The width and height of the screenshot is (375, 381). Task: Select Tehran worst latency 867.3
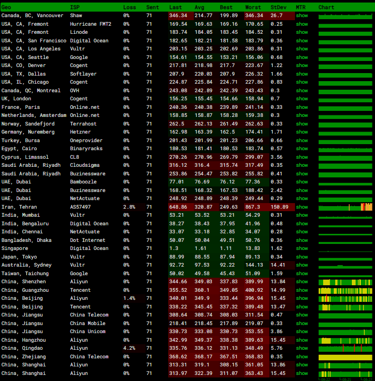tap(252, 207)
